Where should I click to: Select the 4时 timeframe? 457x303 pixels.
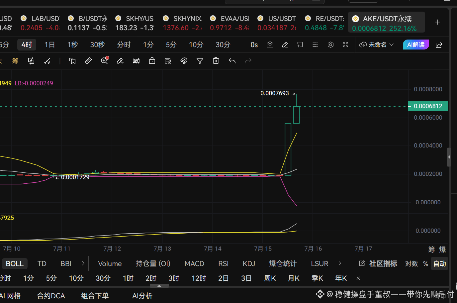27,45
